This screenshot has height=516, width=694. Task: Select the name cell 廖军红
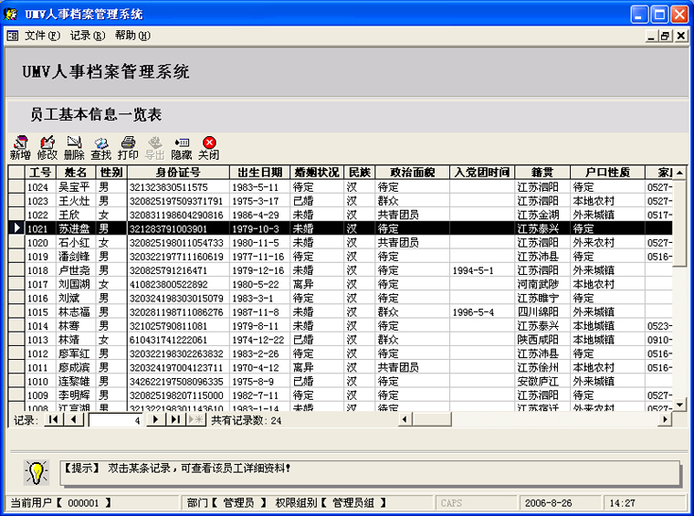[x=74, y=353]
